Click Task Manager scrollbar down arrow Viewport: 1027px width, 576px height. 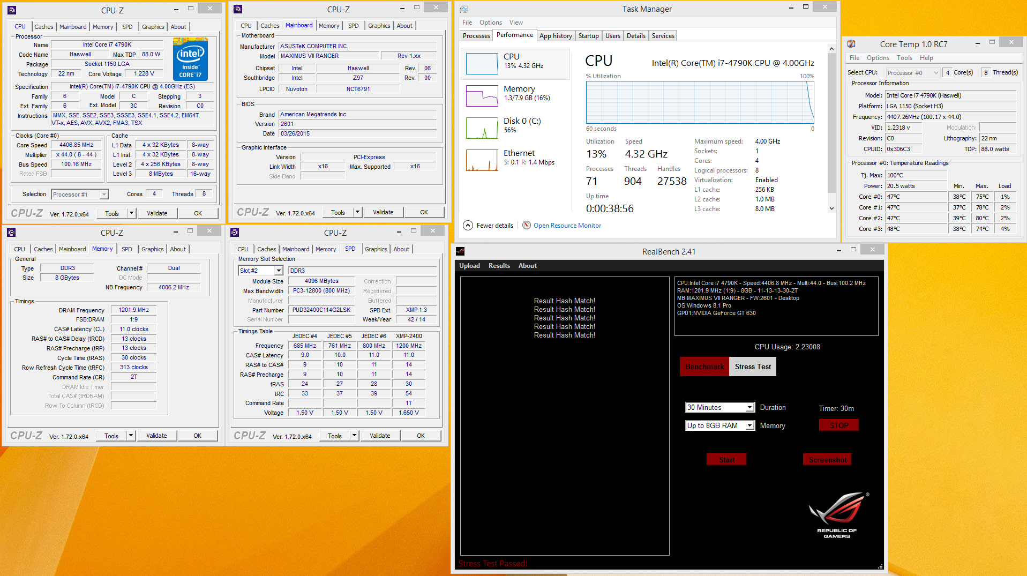point(831,208)
